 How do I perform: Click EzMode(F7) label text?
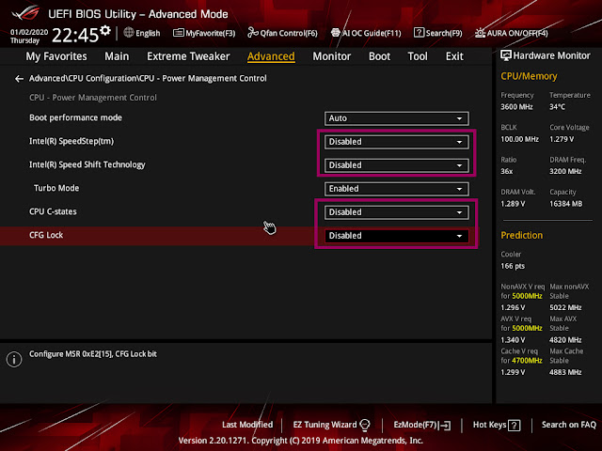(x=416, y=425)
